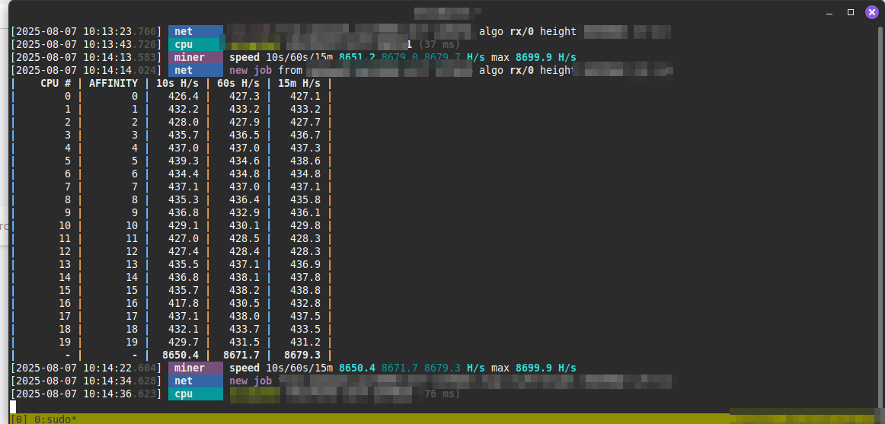Image resolution: width=885 pixels, height=424 pixels.
Task: Click the 60s value 428.5 for CPU 11
Action: pos(244,238)
